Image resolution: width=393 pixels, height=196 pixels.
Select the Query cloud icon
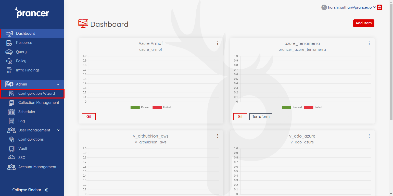coord(9,52)
